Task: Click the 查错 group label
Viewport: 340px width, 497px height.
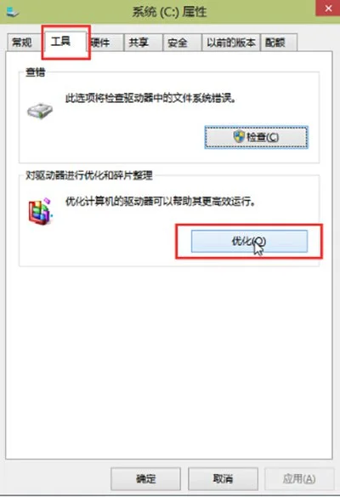Action: click(x=35, y=72)
